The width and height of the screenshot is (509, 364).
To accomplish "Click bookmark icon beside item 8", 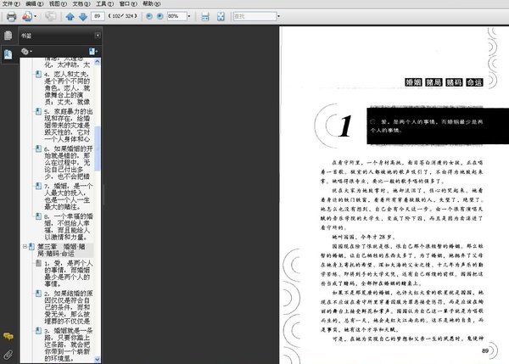I will pyautogui.click(x=38, y=216).
